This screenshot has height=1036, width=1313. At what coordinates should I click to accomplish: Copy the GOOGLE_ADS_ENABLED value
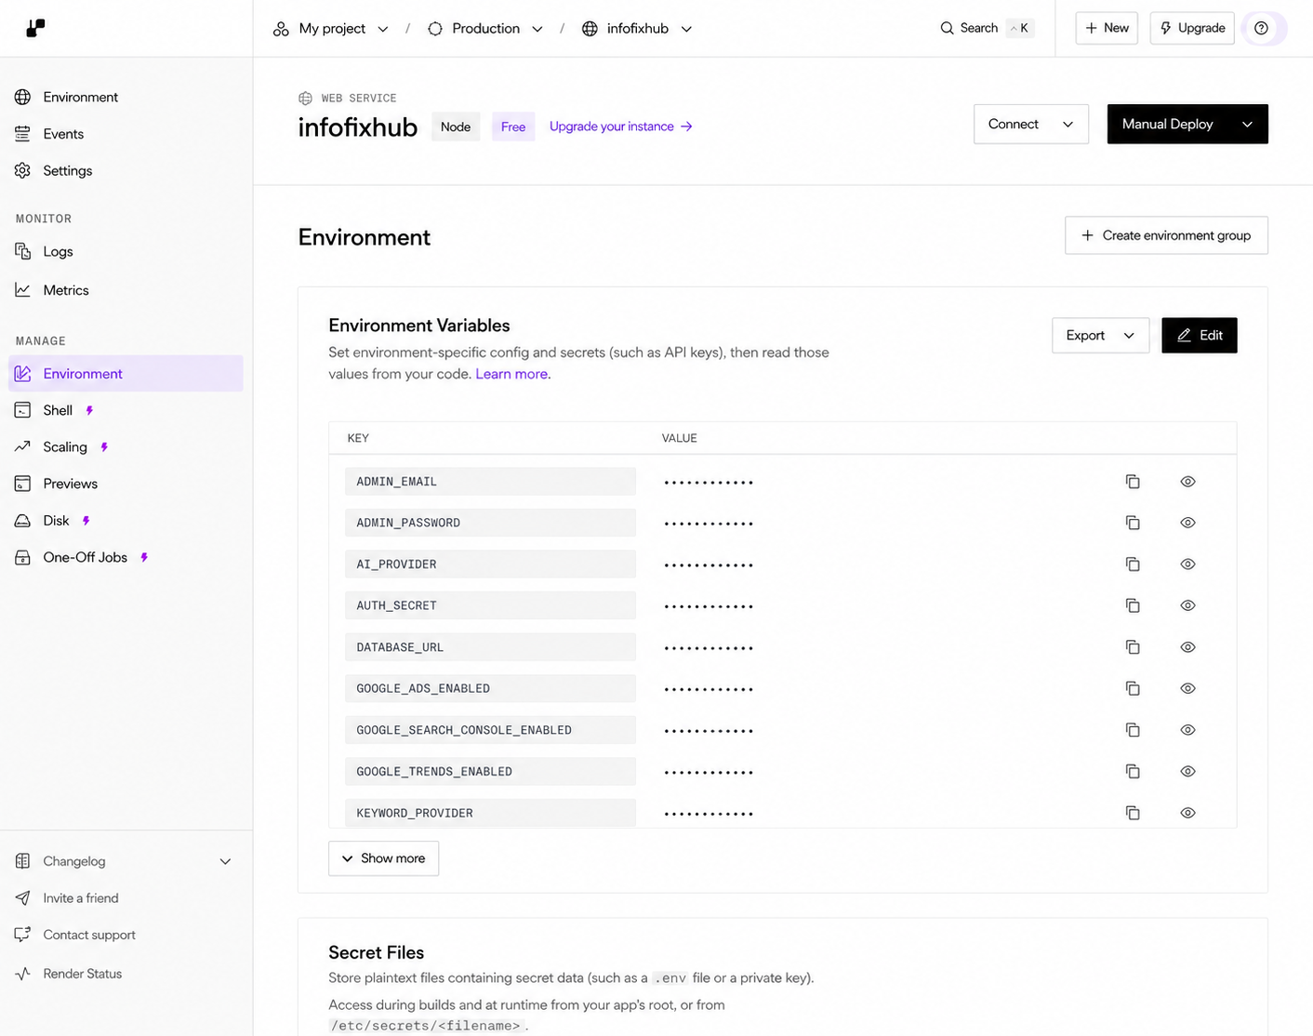[1133, 688]
